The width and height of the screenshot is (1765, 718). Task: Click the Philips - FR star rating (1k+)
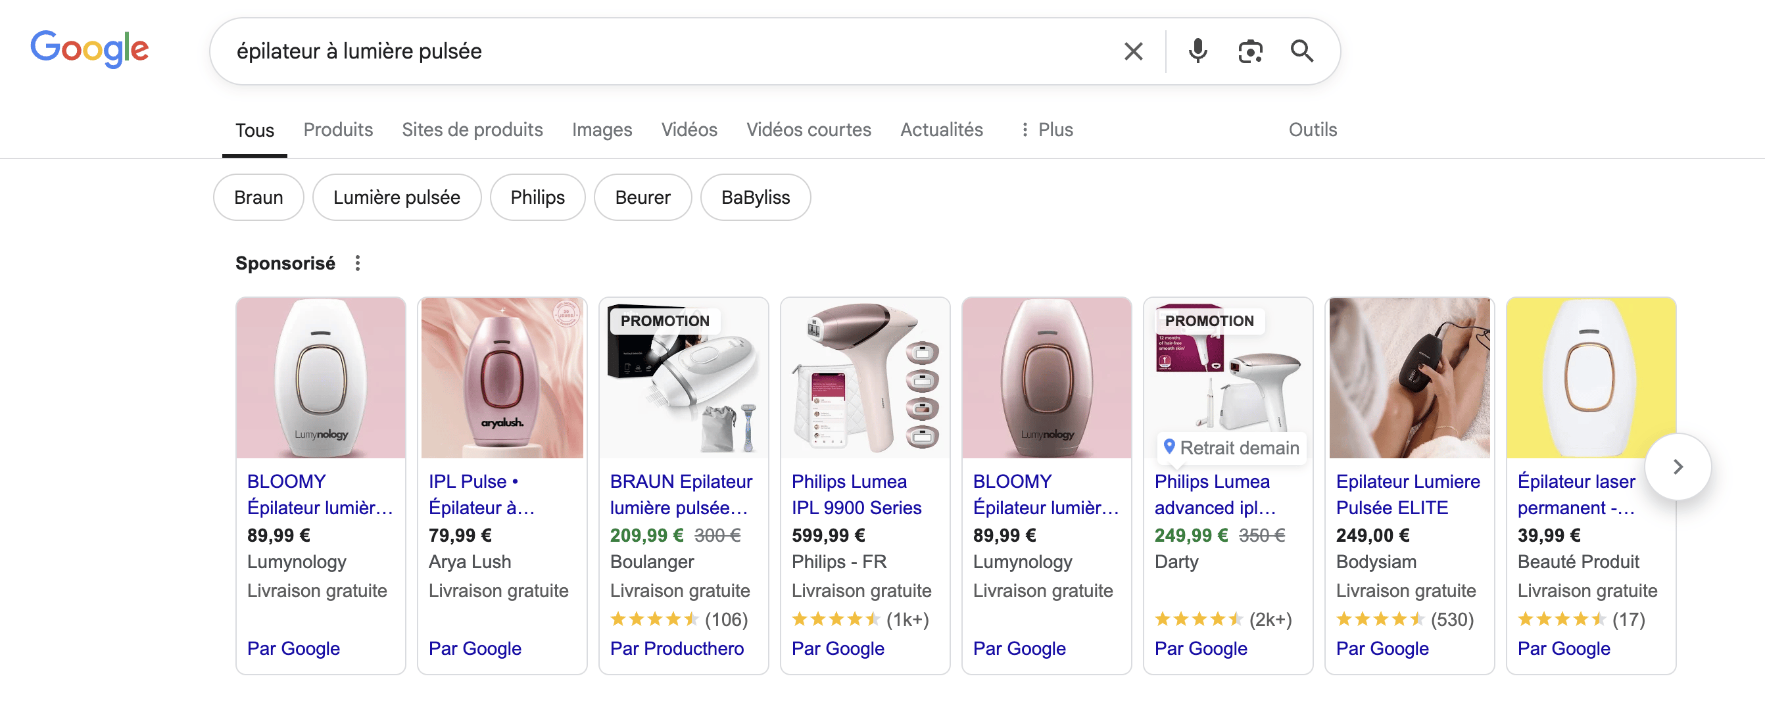[861, 619]
